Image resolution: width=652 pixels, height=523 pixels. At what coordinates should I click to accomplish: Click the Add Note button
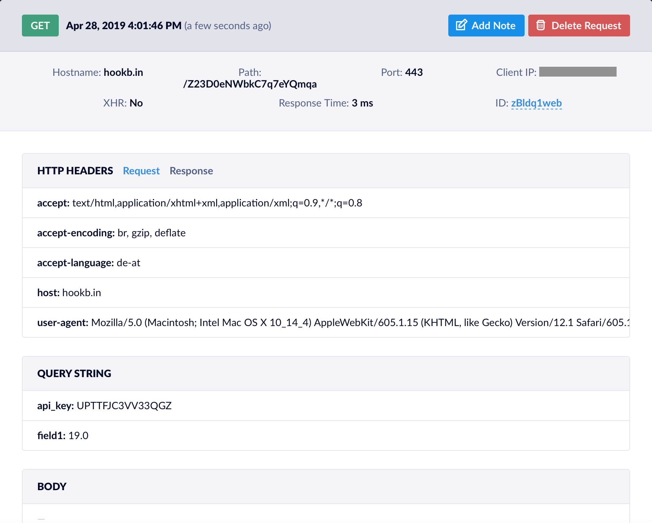[486, 26]
